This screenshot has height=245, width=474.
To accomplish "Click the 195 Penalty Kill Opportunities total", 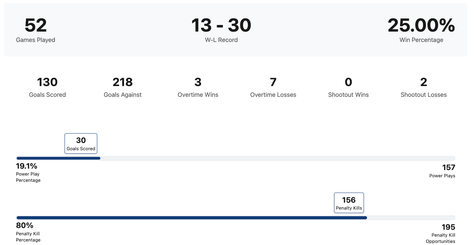I will coord(448,227).
